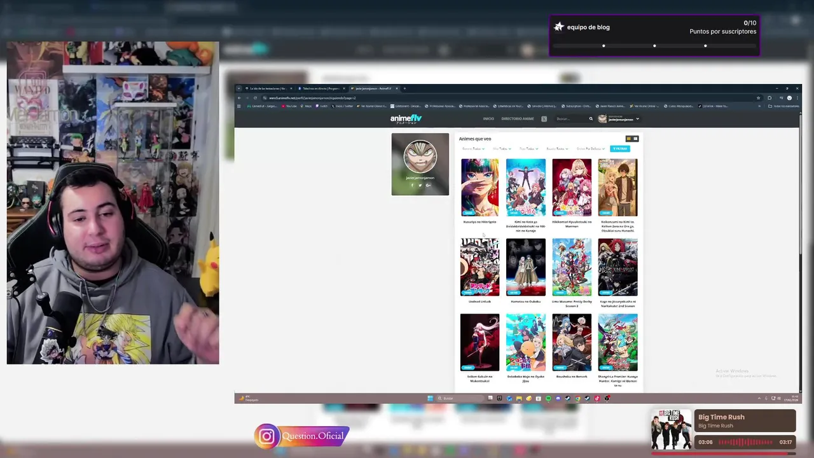Switch to the first Chrome tab
814x458 pixels.
[269, 88]
